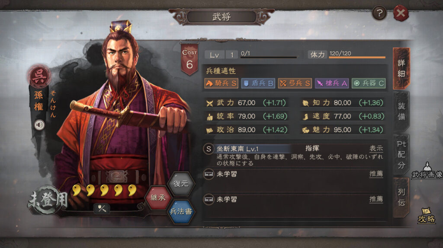
Task: Select the 槍兵 A aptitude badge
Action: tap(332, 83)
